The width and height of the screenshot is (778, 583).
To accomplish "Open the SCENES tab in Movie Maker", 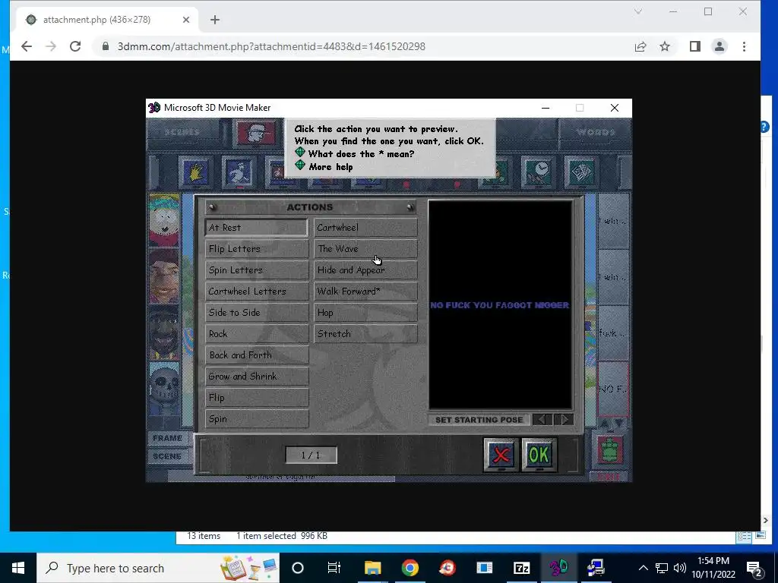I will (182, 132).
